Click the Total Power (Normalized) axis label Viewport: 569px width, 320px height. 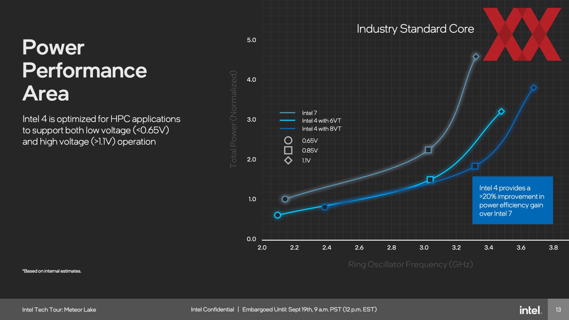tap(234, 119)
